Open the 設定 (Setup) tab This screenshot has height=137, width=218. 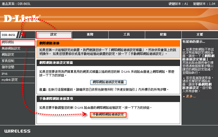tap(53, 34)
